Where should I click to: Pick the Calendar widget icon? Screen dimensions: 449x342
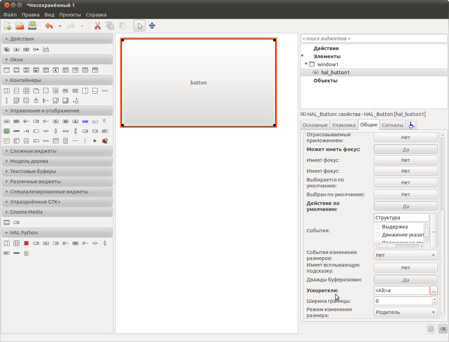[56, 141]
